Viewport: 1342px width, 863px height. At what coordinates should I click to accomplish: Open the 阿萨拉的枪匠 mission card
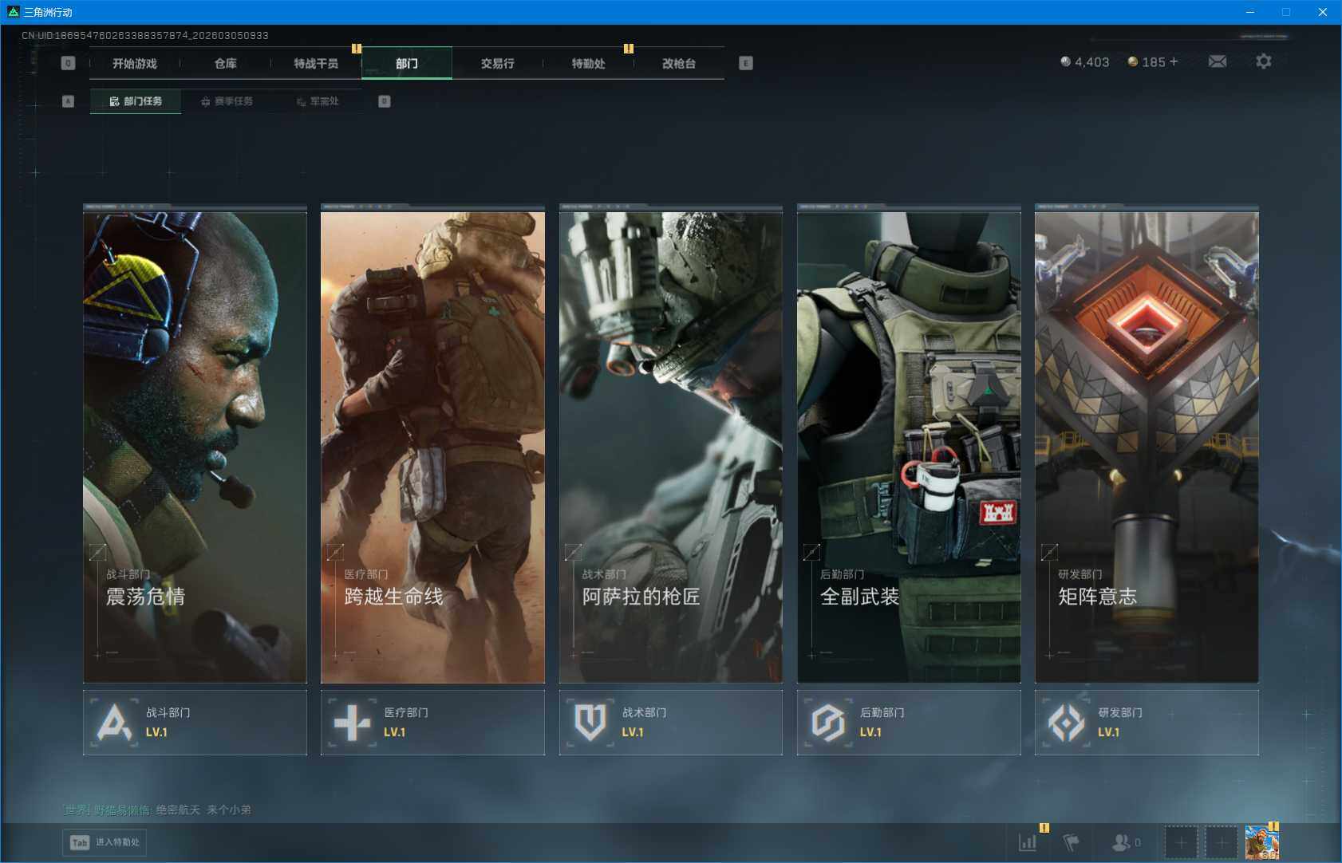[670, 447]
